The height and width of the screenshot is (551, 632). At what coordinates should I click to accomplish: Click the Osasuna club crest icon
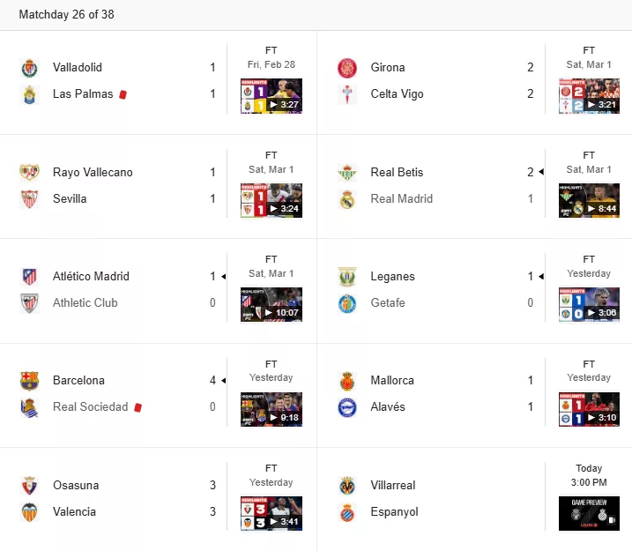pos(29,486)
